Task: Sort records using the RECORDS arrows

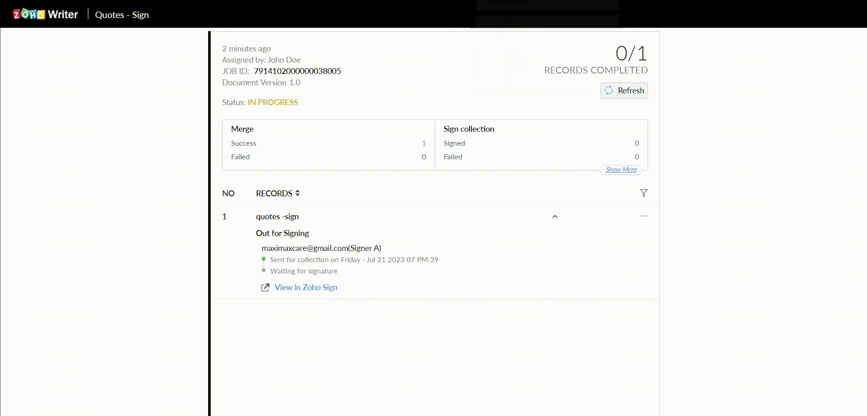Action: [x=297, y=193]
